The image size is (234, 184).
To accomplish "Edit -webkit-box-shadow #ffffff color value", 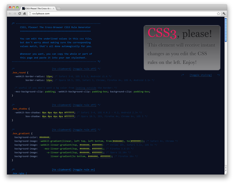I will pos(69,112).
